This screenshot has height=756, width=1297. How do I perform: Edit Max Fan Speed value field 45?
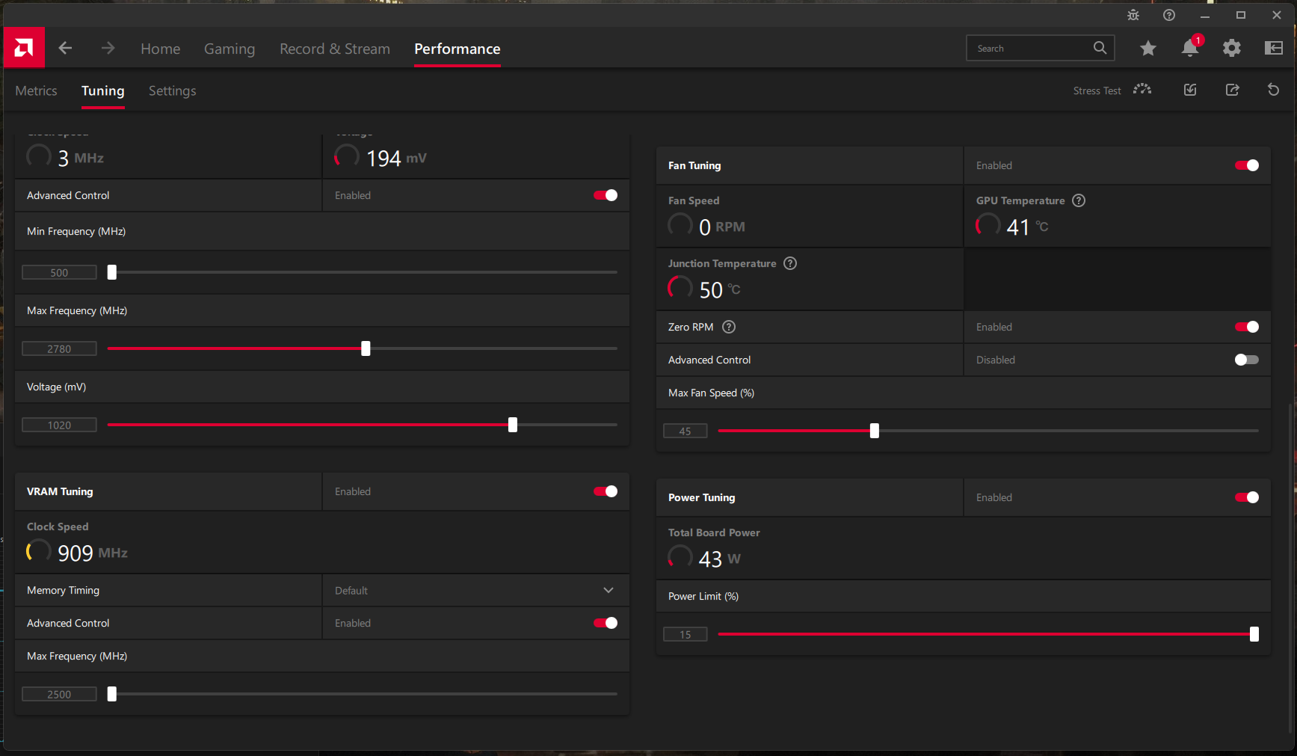(686, 431)
